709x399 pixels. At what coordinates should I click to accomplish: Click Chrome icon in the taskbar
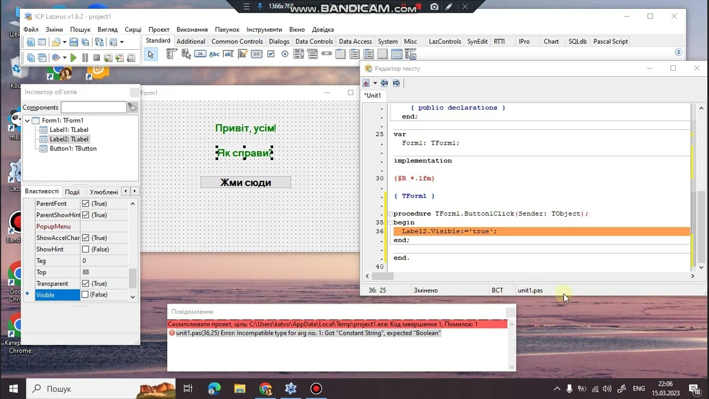pos(265,388)
